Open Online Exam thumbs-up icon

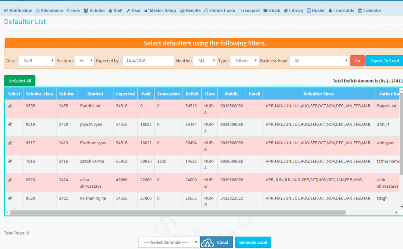point(206,10)
